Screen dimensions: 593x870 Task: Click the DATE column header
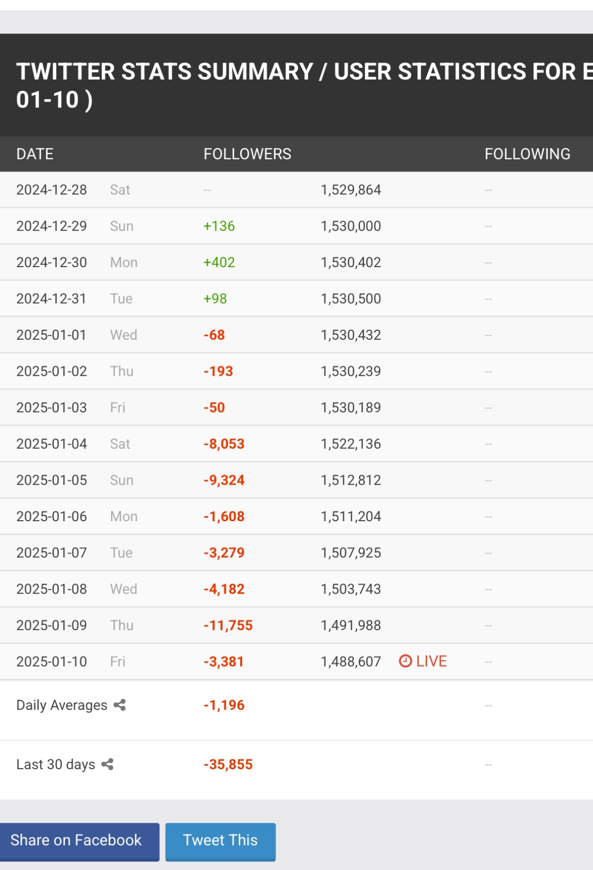35,154
